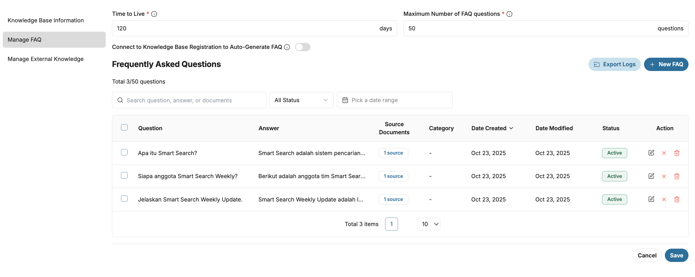The width and height of the screenshot is (695, 277).
Task: Click trash icon for 'Jelaskan Smart Search Weekly Update.'
Action: pos(677,199)
